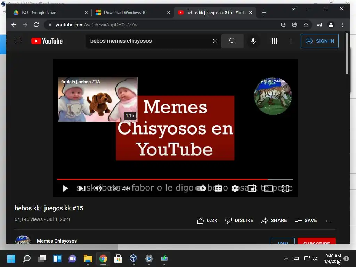Screen dimensions: 356x267
Task: Submit search with magnifier button
Action: click(233, 41)
